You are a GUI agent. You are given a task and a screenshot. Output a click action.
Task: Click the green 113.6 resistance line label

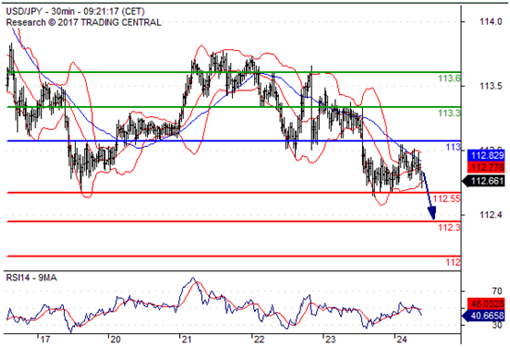(449, 79)
